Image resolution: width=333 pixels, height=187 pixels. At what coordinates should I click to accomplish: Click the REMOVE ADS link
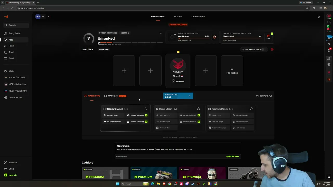click(233, 156)
